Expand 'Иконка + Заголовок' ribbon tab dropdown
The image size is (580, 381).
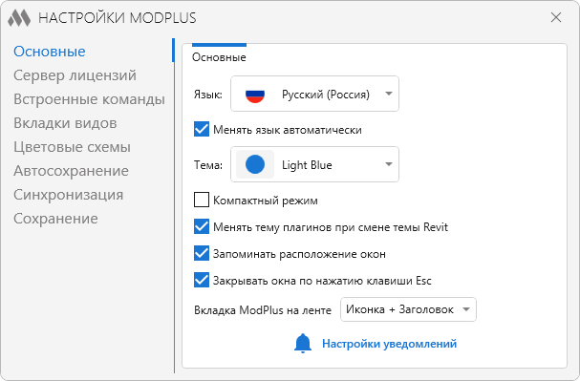(466, 309)
